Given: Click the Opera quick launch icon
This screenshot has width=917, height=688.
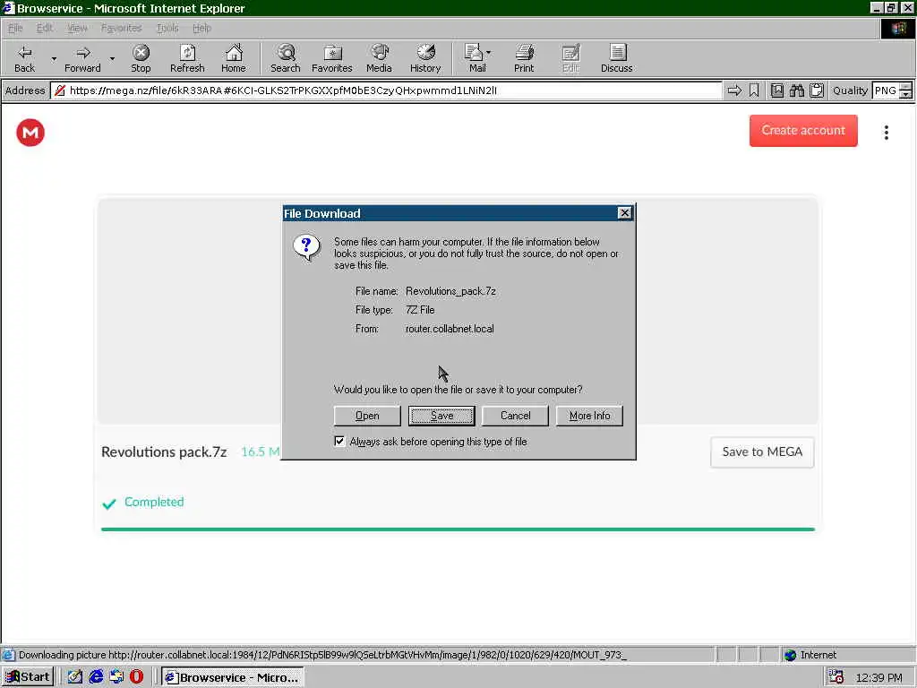Looking at the screenshot, I should pos(136,677).
